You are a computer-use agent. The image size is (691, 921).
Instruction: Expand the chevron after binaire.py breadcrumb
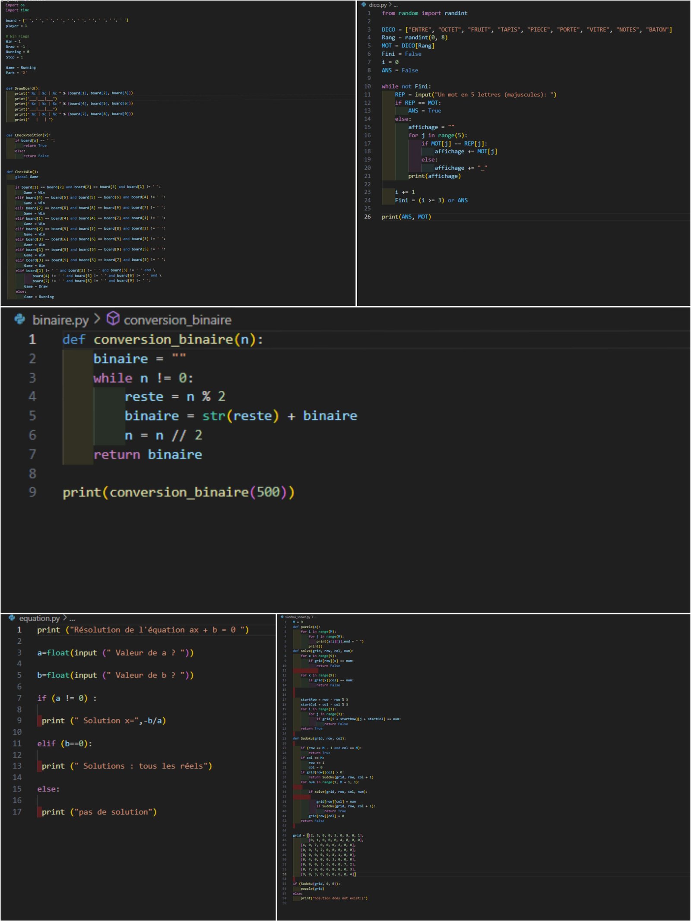[x=97, y=319]
